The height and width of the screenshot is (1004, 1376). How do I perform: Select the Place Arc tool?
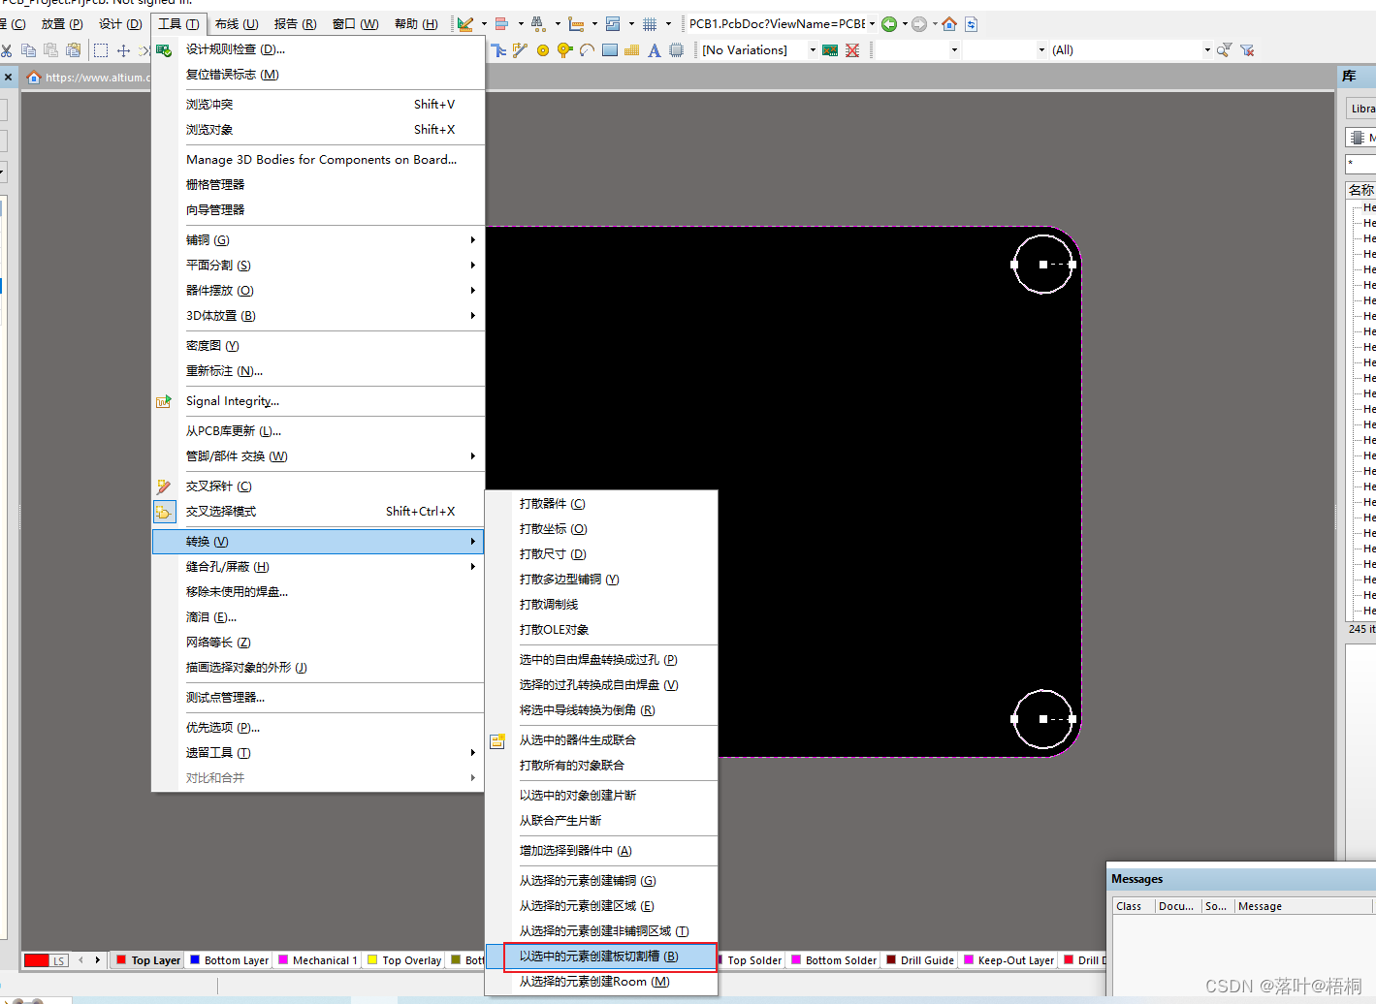[x=587, y=50]
